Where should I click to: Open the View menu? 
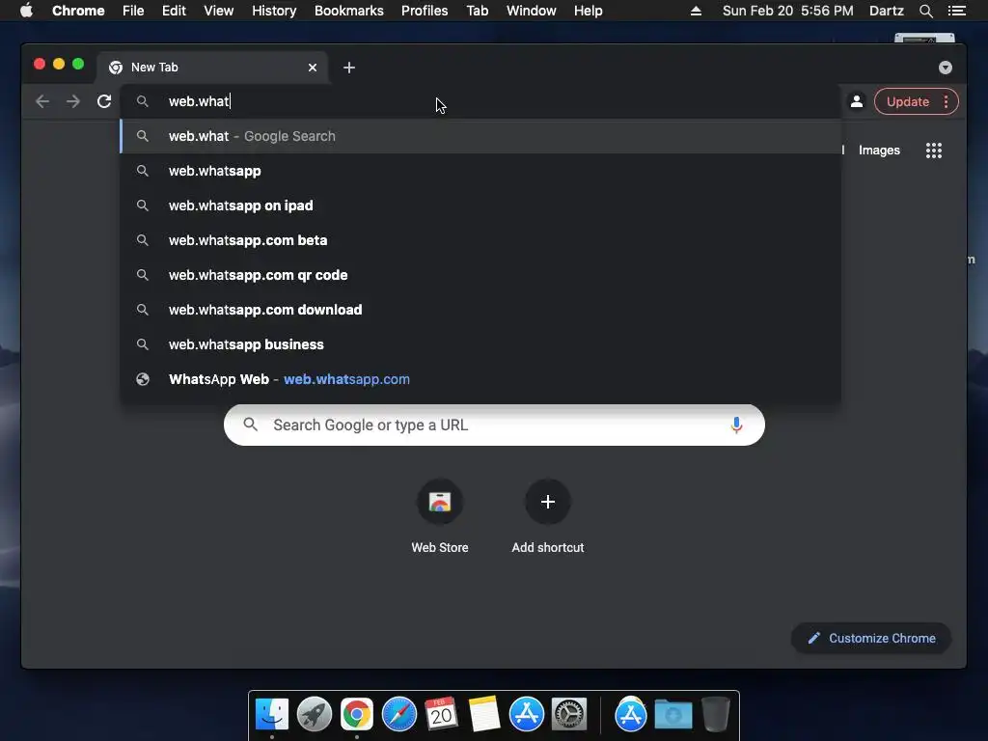[x=219, y=11]
